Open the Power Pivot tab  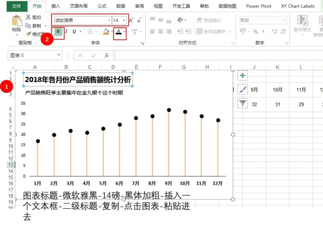[x=259, y=6]
